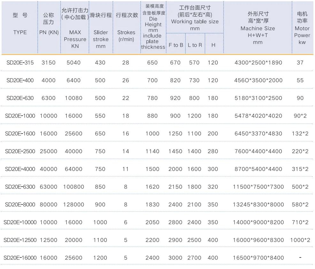Click the SD20E-2500 model name
This screenshot has height=269, width=315.
[x=20, y=151]
